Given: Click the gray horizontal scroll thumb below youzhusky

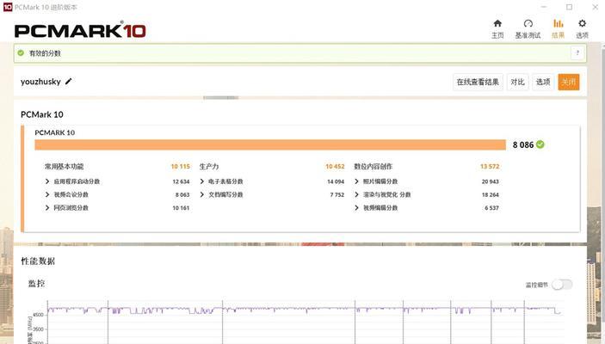Looking at the screenshot, I should [x=221, y=97].
